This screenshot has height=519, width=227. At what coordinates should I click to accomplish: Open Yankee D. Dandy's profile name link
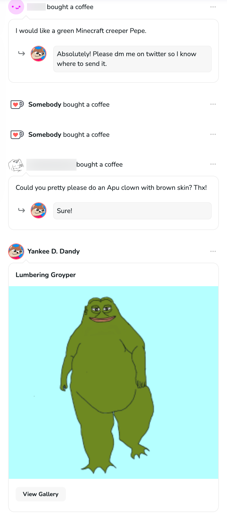tap(53, 251)
